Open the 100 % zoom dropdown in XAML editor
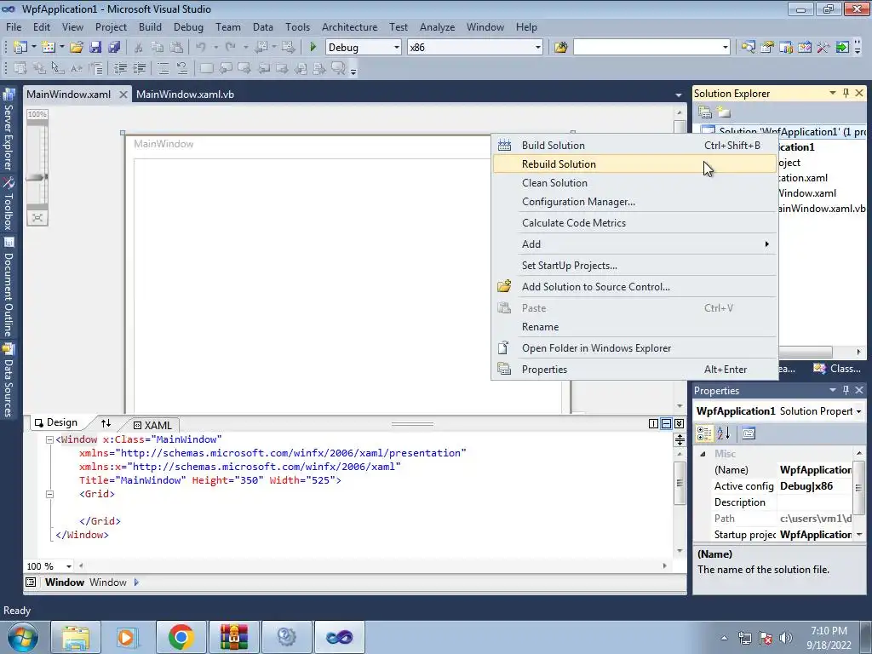 click(69, 566)
